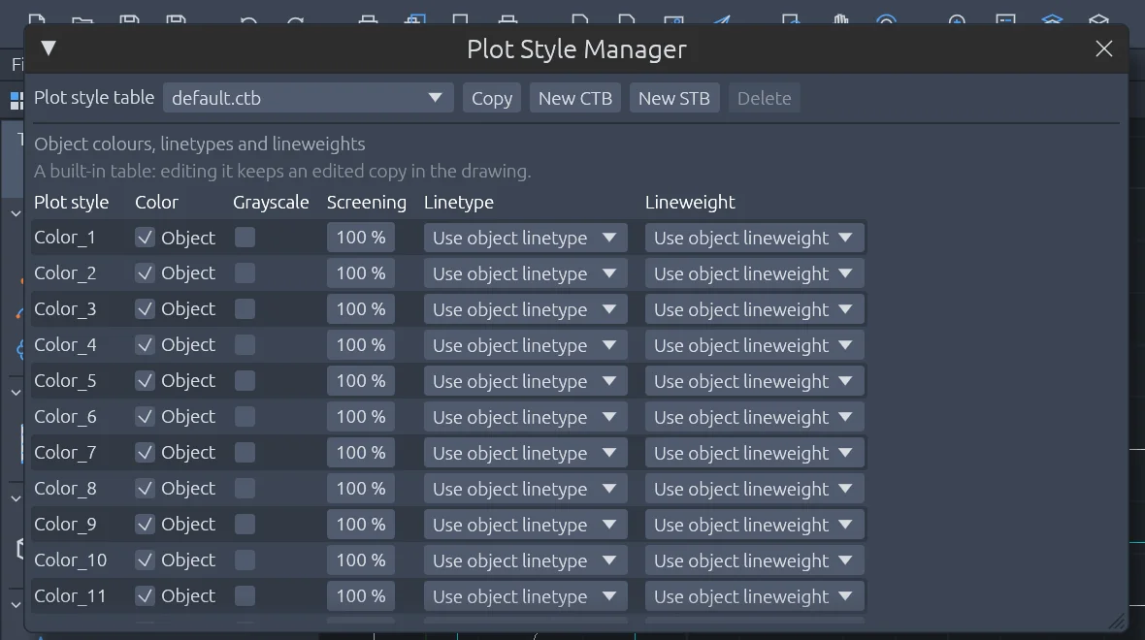Click the Color_6 plot style name

point(65,416)
